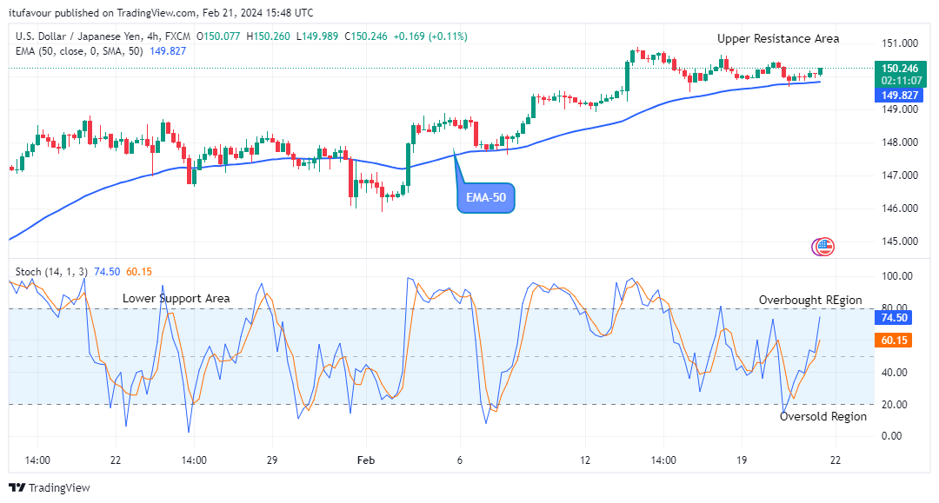939x503 pixels.
Task: Click the Feb date label on time axis
Action: coord(365,460)
